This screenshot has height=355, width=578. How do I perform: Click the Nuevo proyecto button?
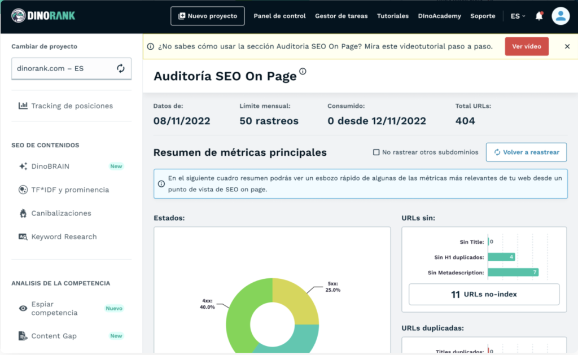(207, 16)
